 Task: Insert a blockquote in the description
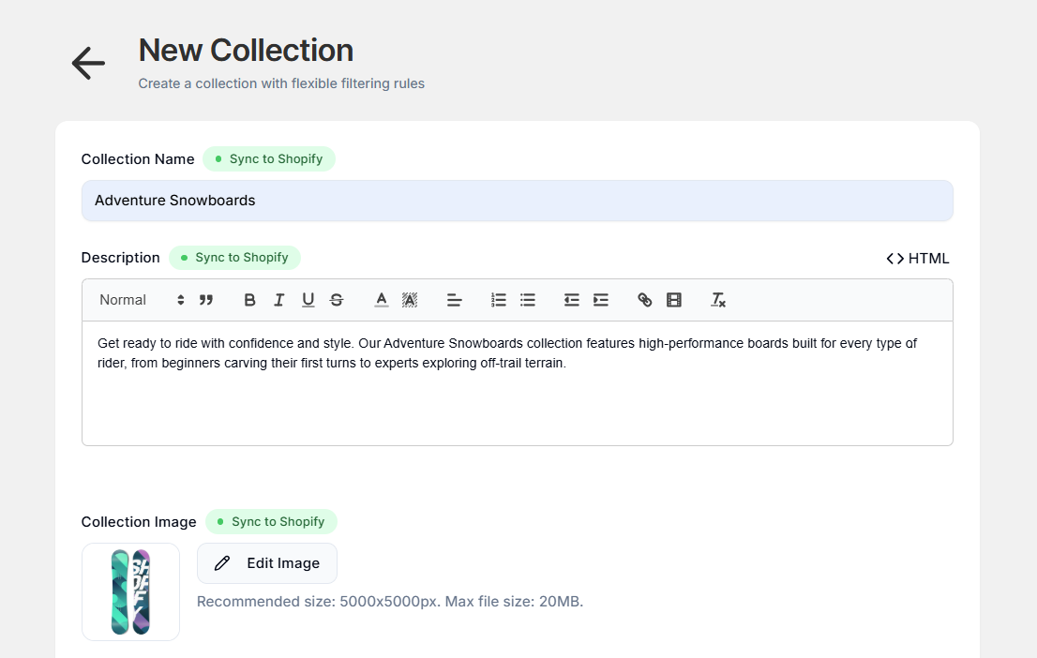pos(206,299)
